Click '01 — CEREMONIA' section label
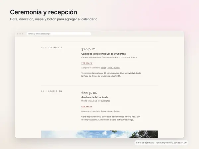 click(x=51, y=48)
